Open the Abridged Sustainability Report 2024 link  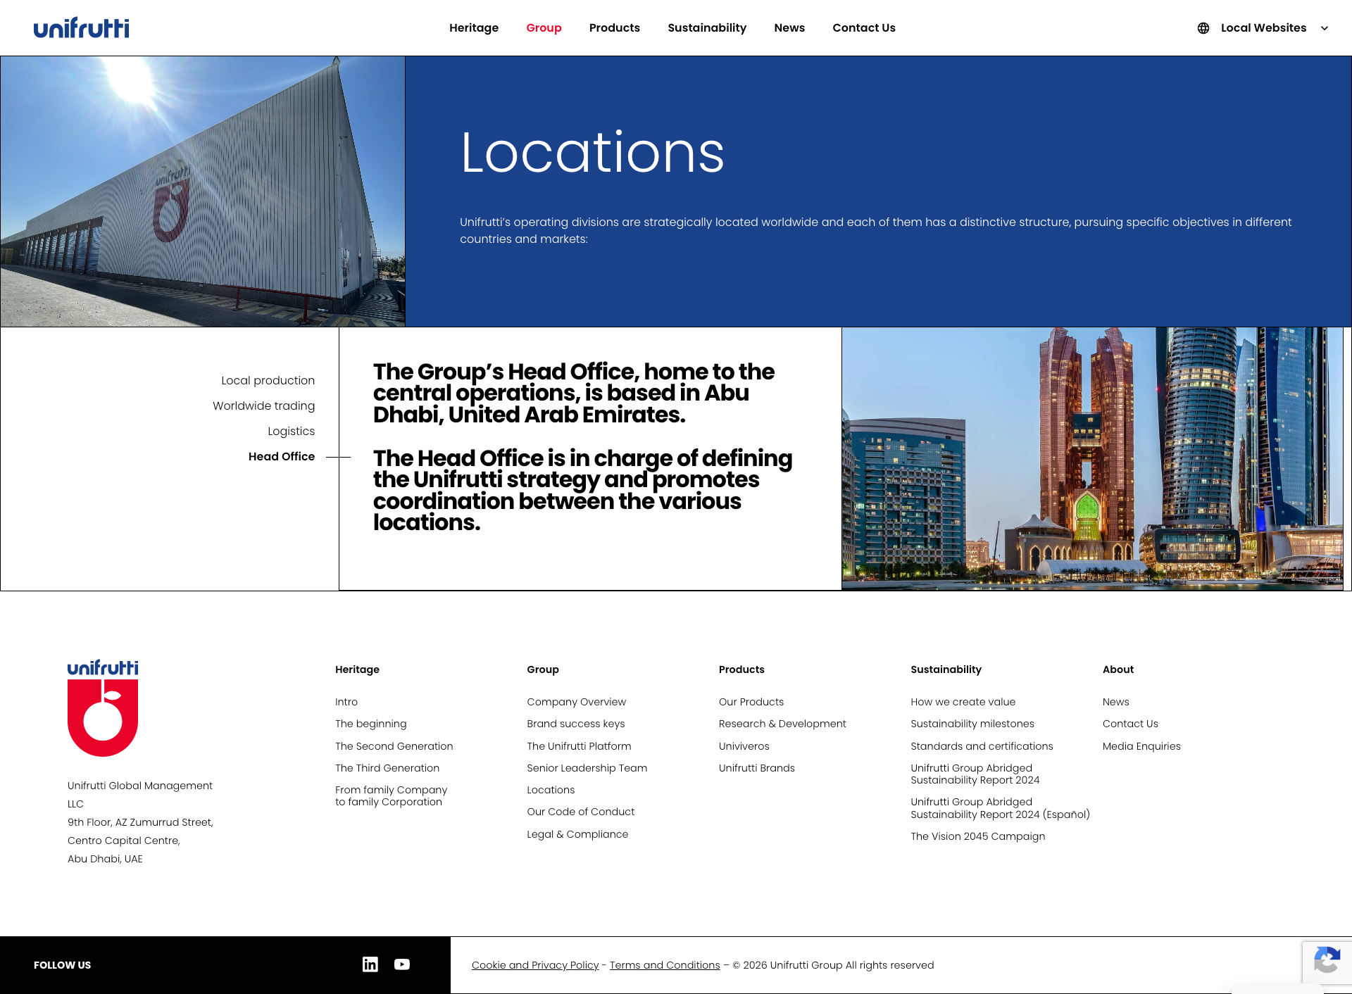point(975,774)
